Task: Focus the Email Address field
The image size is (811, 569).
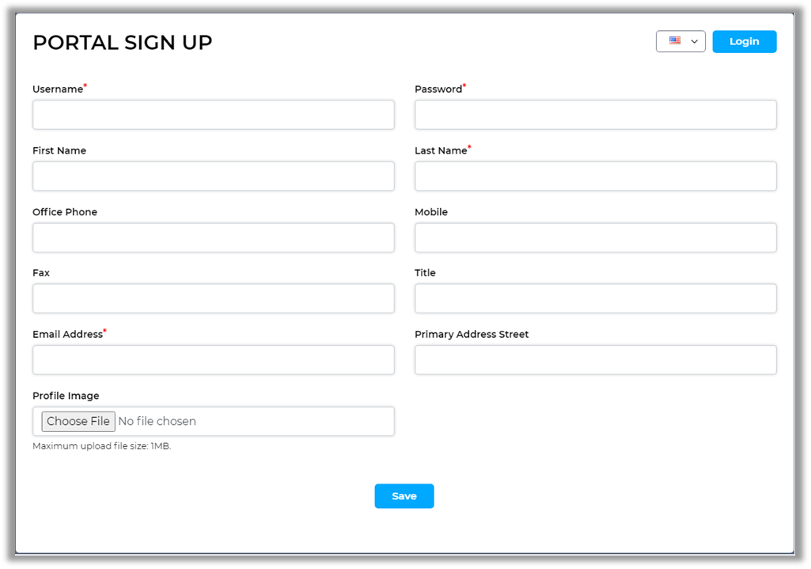Action: 213,360
